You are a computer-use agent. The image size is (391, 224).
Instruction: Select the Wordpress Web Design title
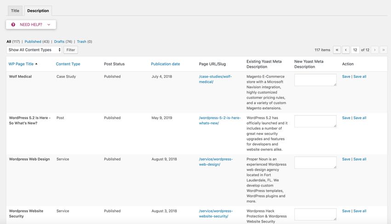pos(29,159)
